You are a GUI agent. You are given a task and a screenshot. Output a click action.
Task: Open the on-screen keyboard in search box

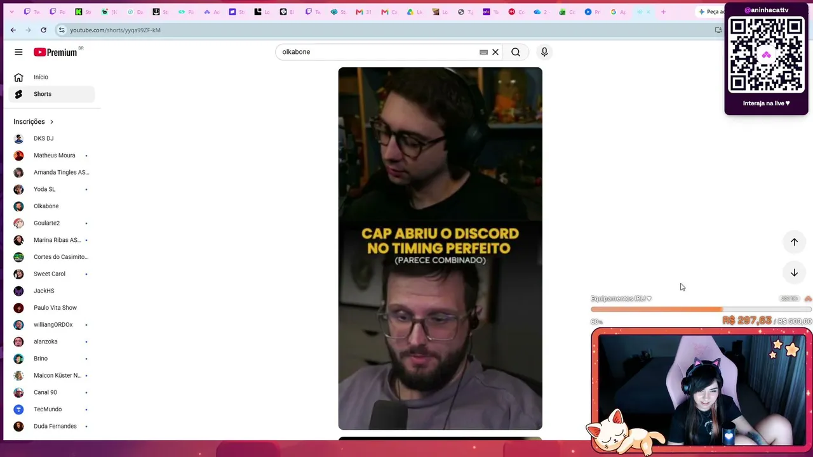click(483, 52)
